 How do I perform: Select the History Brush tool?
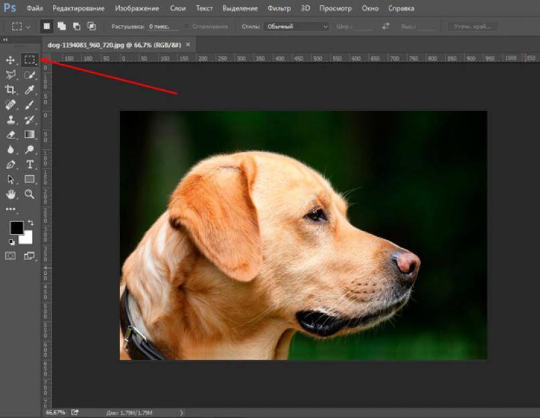pos(29,120)
